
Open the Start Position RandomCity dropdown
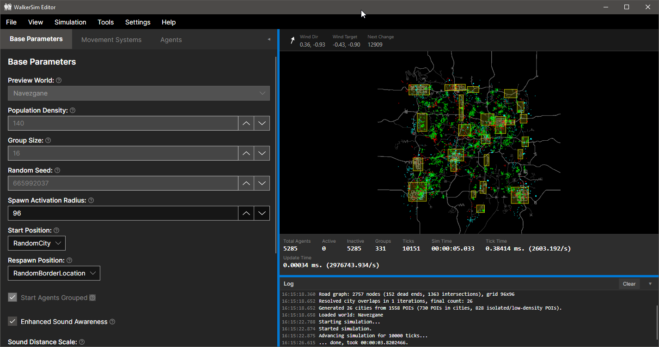[x=37, y=243]
